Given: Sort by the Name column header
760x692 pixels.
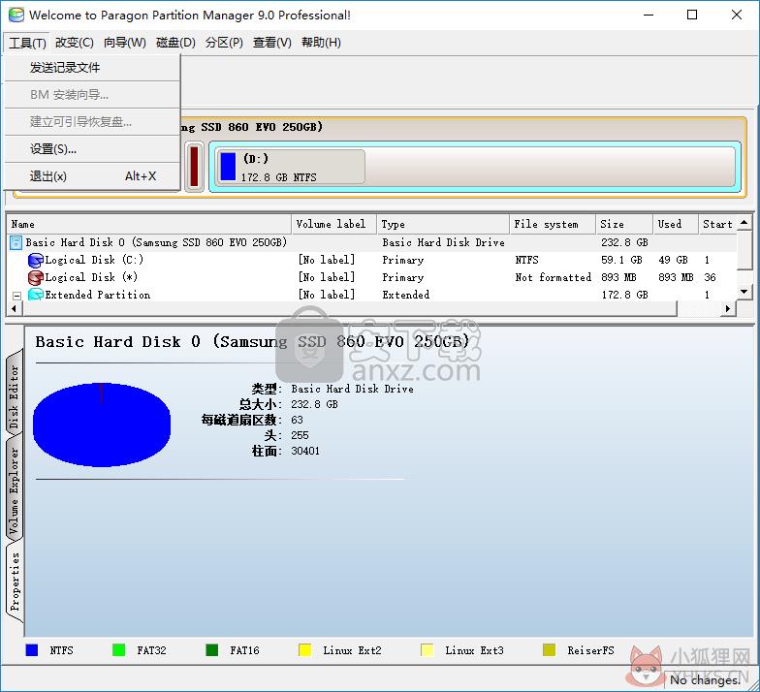Looking at the screenshot, I should (149, 225).
